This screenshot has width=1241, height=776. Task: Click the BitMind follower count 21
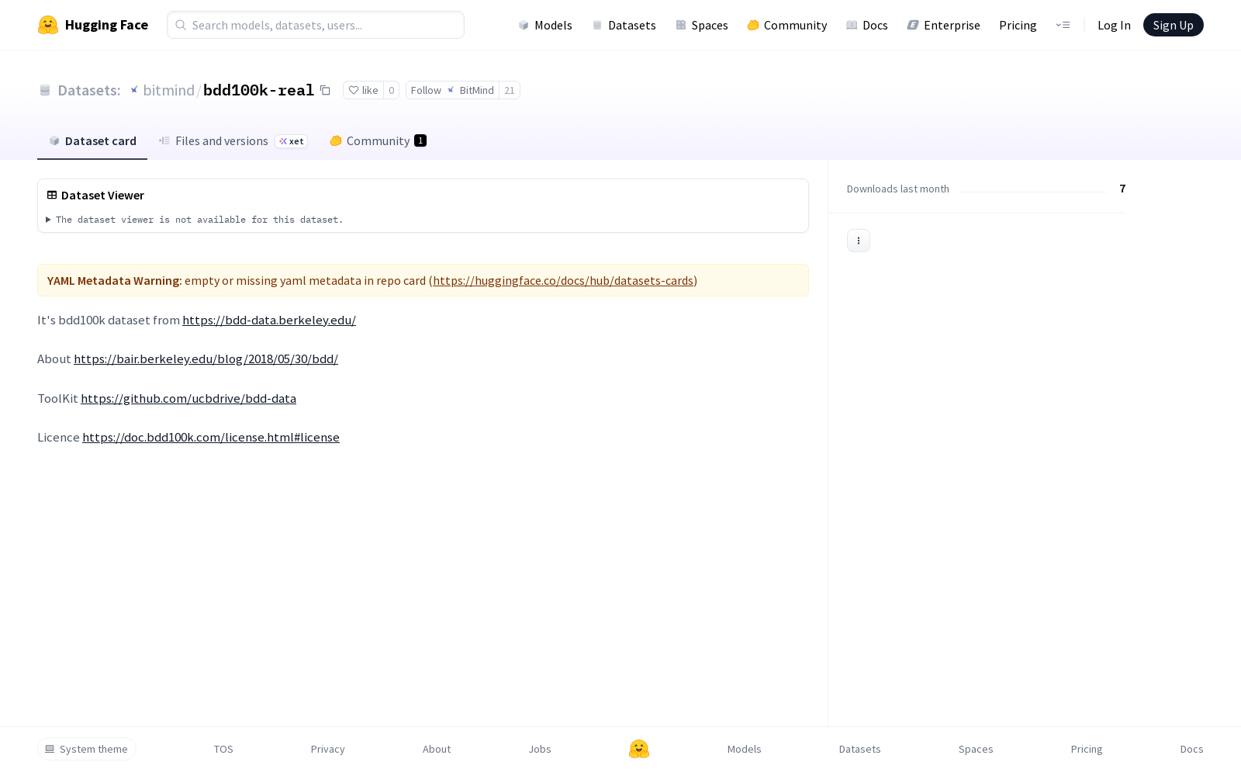(510, 91)
